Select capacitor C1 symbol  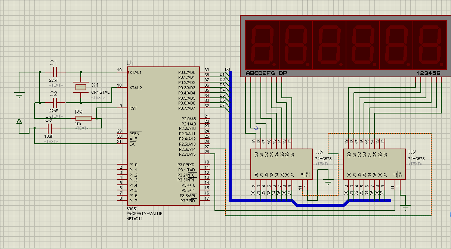coord(55,72)
